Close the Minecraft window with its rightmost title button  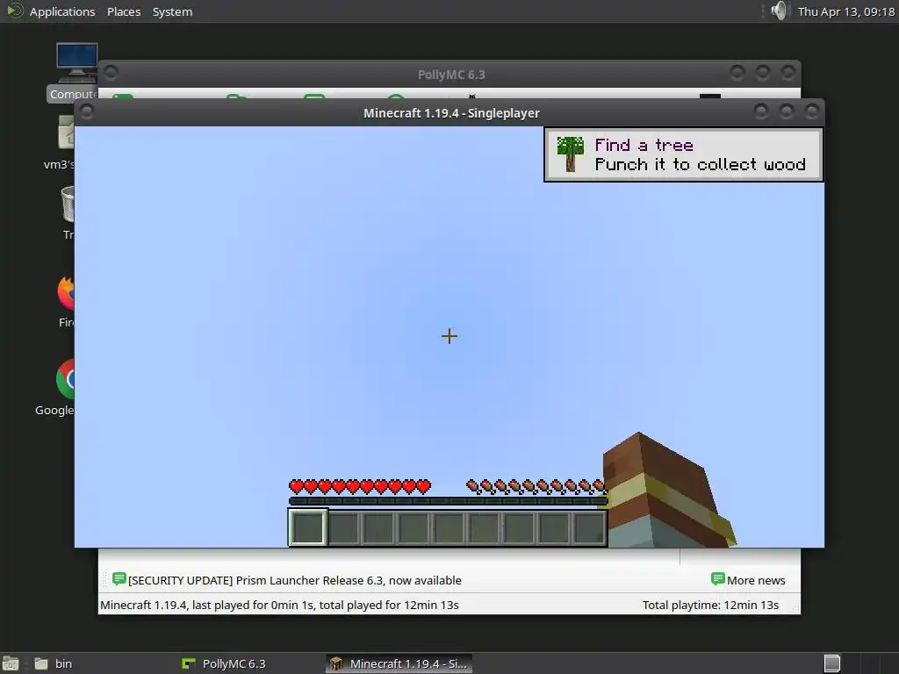click(x=811, y=111)
